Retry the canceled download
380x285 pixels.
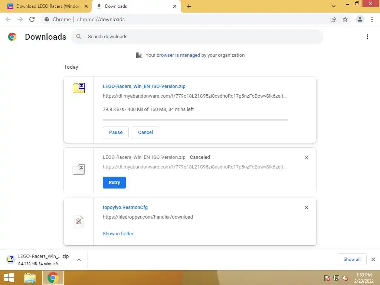click(x=114, y=183)
